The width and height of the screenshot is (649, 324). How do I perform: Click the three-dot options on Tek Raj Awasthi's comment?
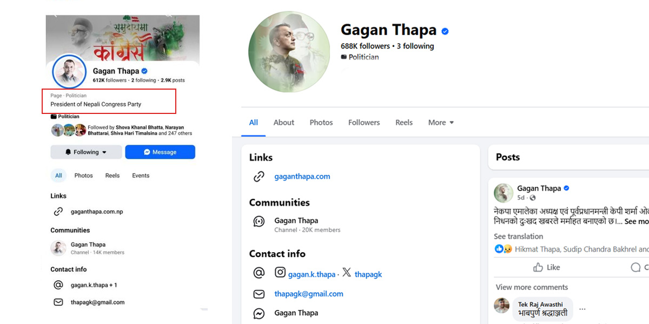point(582,309)
